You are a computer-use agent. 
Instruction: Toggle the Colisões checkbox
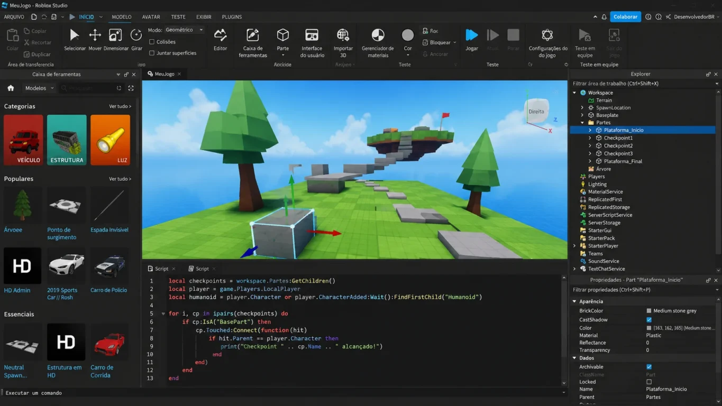click(x=152, y=42)
